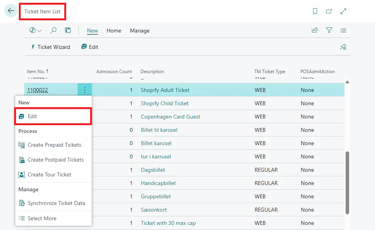Screen dimensions: 375x230
Task: Switch to the Home tab
Action: click(114, 31)
